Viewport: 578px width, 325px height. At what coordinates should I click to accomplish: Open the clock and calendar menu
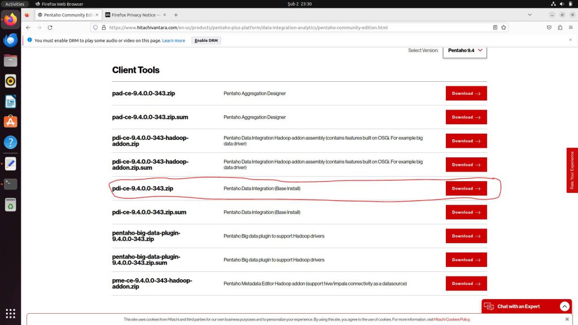pos(299,4)
